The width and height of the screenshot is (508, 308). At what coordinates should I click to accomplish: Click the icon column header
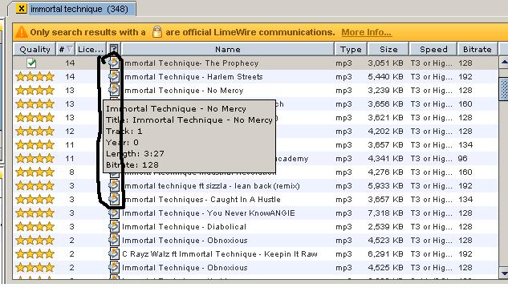114,49
